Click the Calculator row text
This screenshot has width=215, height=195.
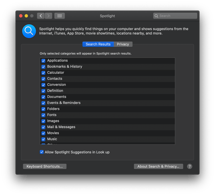click(x=56, y=72)
